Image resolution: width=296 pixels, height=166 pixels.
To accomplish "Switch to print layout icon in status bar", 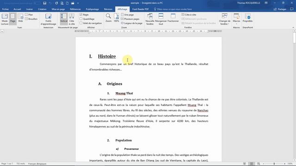I will tap(252, 164).
